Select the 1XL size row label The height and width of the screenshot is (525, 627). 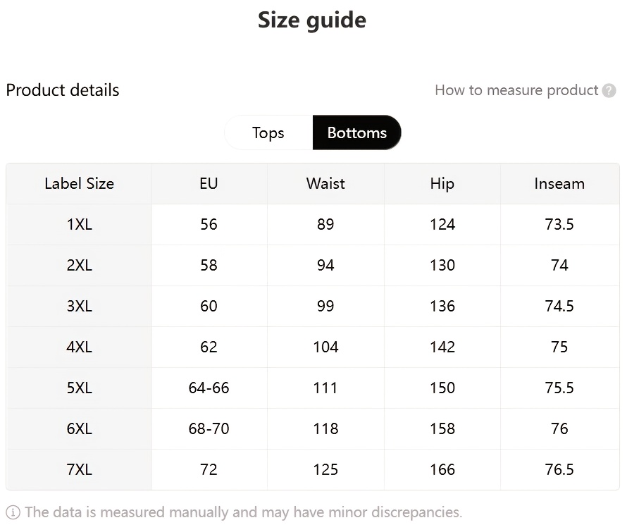click(x=79, y=224)
